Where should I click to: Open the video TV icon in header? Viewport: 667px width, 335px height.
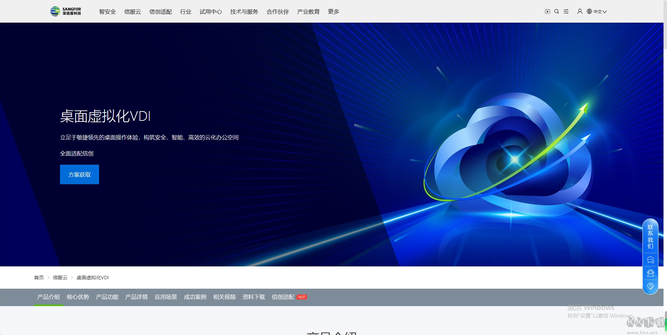[547, 11]
